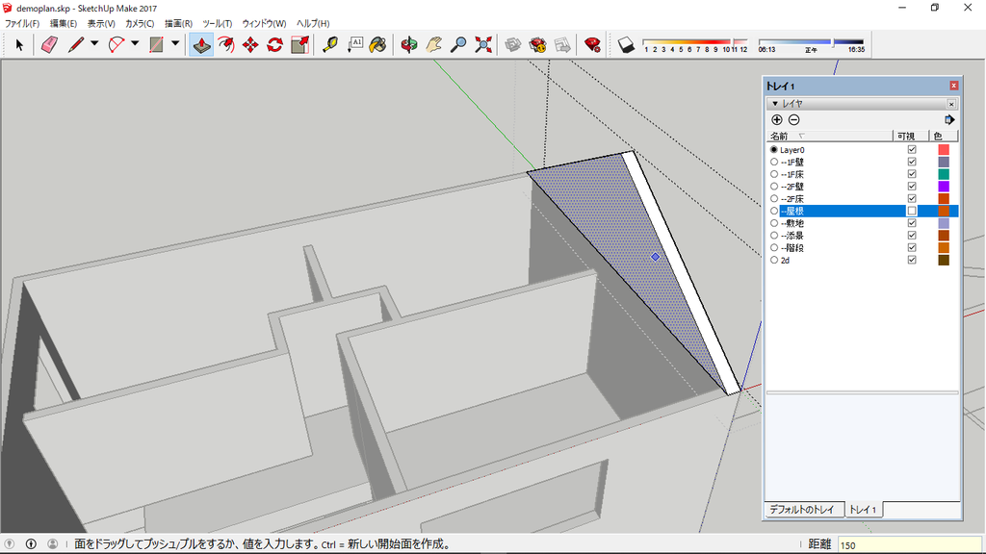Activate the Push/Pull tool
This screenshot has height=554, width=986.
point(201,44)
